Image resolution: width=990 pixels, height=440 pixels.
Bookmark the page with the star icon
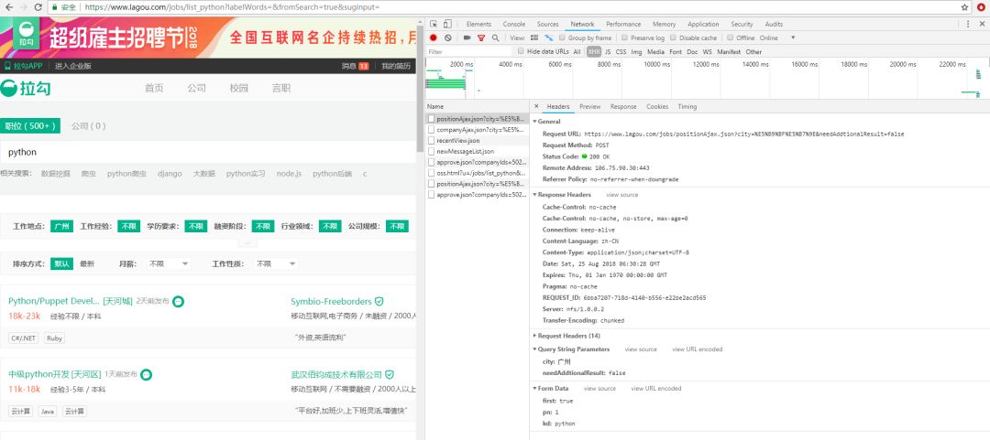[964, 7]
